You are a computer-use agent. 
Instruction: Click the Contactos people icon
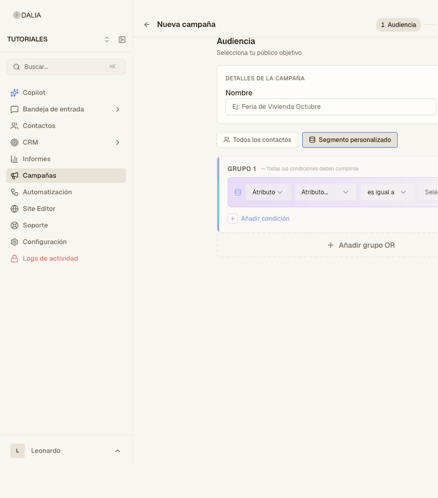pyautogui.click(x=15, y=126)
